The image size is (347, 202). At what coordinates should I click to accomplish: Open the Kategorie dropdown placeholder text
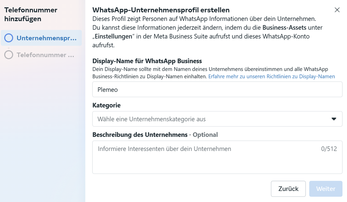(152, 119)
